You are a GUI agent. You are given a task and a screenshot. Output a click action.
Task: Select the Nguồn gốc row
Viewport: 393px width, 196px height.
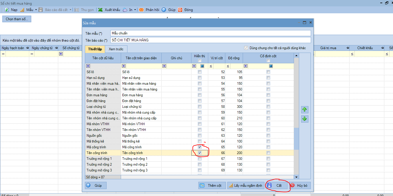(190, 136)
